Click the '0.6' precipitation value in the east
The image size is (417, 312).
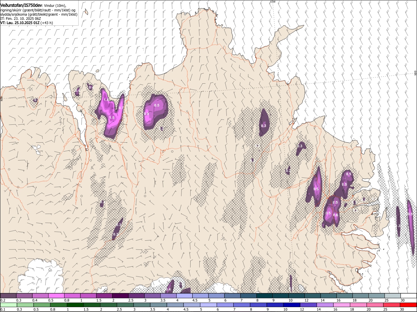336,215
